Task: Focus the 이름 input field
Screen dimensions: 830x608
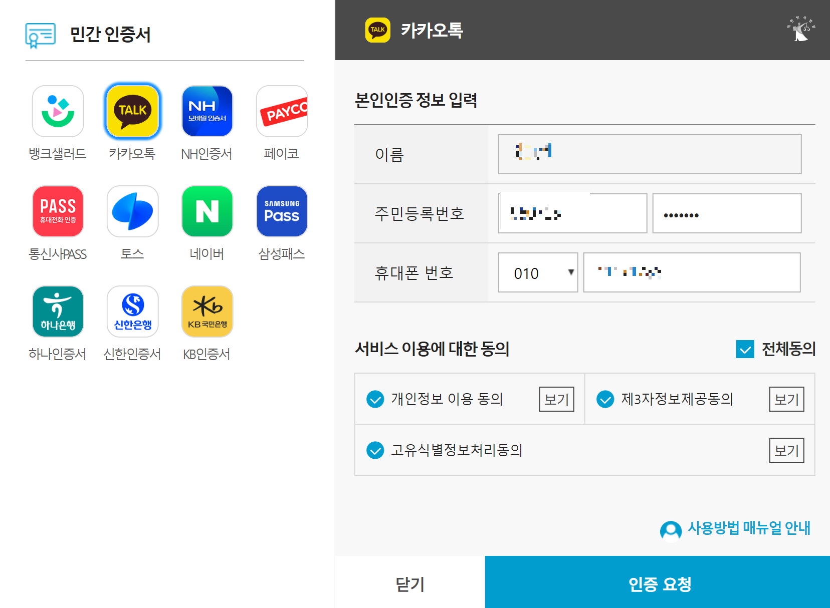Action: pos(650,154)
